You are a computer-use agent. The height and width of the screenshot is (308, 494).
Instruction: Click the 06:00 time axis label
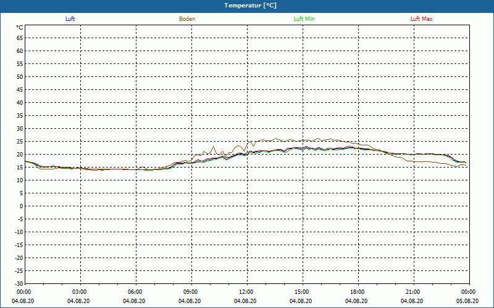[x=136, y=292]
